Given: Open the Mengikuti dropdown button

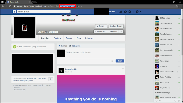Looking at the screenshot, I should click(x=101, y=31).
